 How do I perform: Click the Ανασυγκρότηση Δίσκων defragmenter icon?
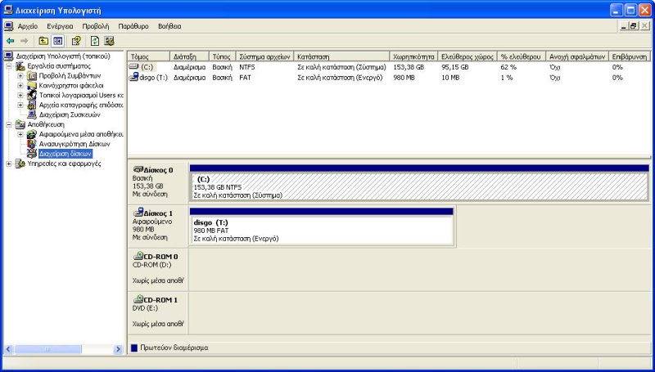pos(32,144)
